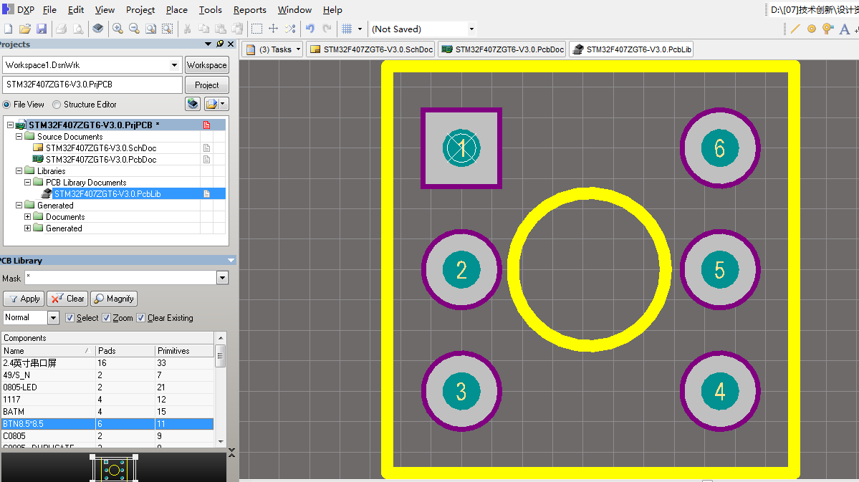Click the Apply filter button
The height and width of the screenshot is (482, 859).
24,299
